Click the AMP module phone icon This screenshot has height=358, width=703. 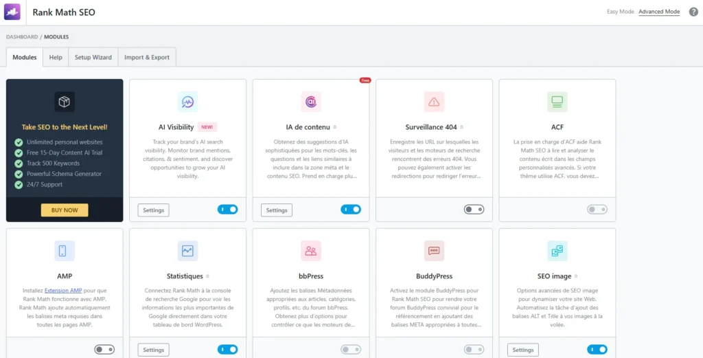click(x=65, y=251)
